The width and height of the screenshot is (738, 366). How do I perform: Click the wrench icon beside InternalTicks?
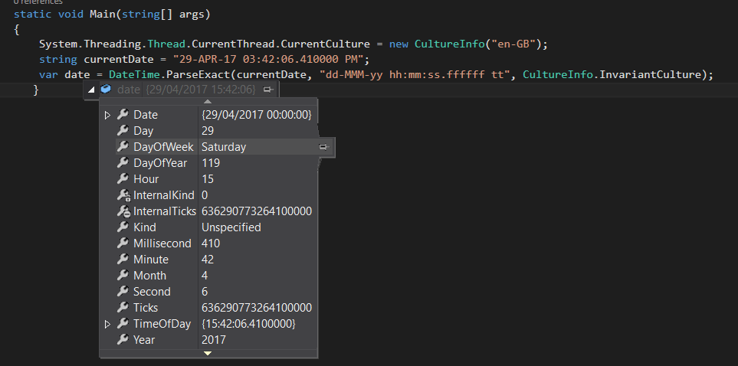point(123,211)
